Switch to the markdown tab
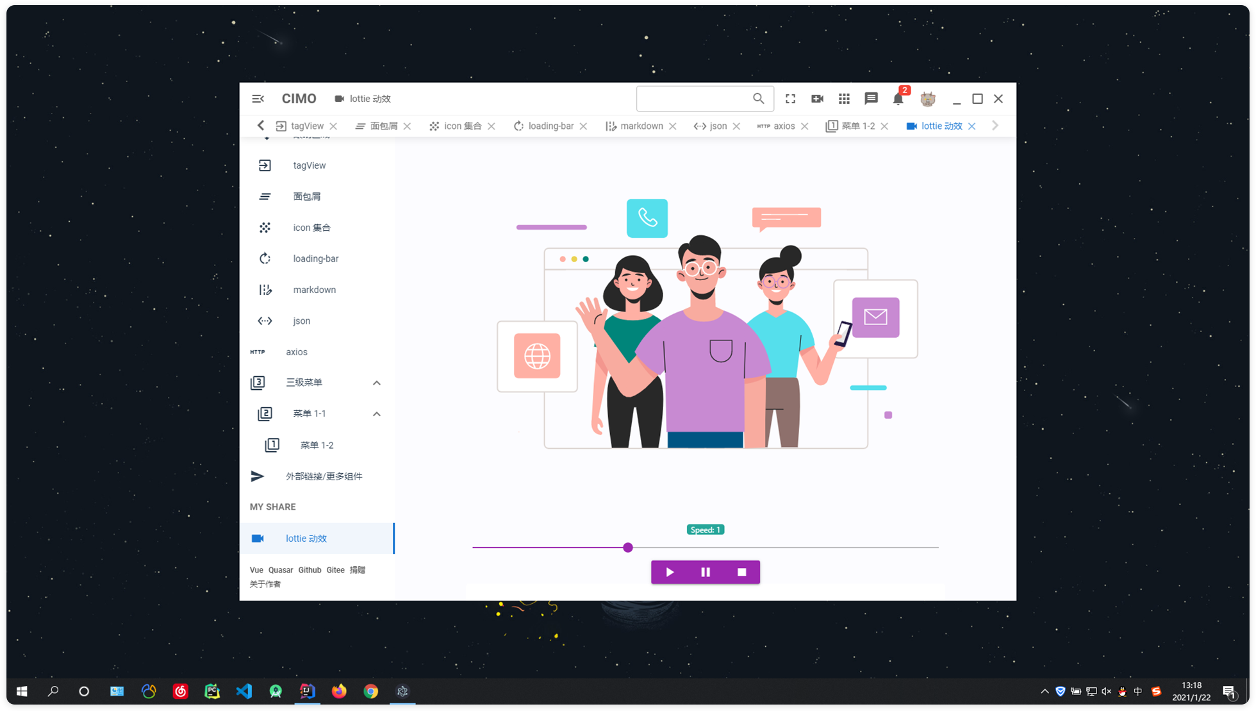Viewport: 1256px width, 711px height. 641,126
